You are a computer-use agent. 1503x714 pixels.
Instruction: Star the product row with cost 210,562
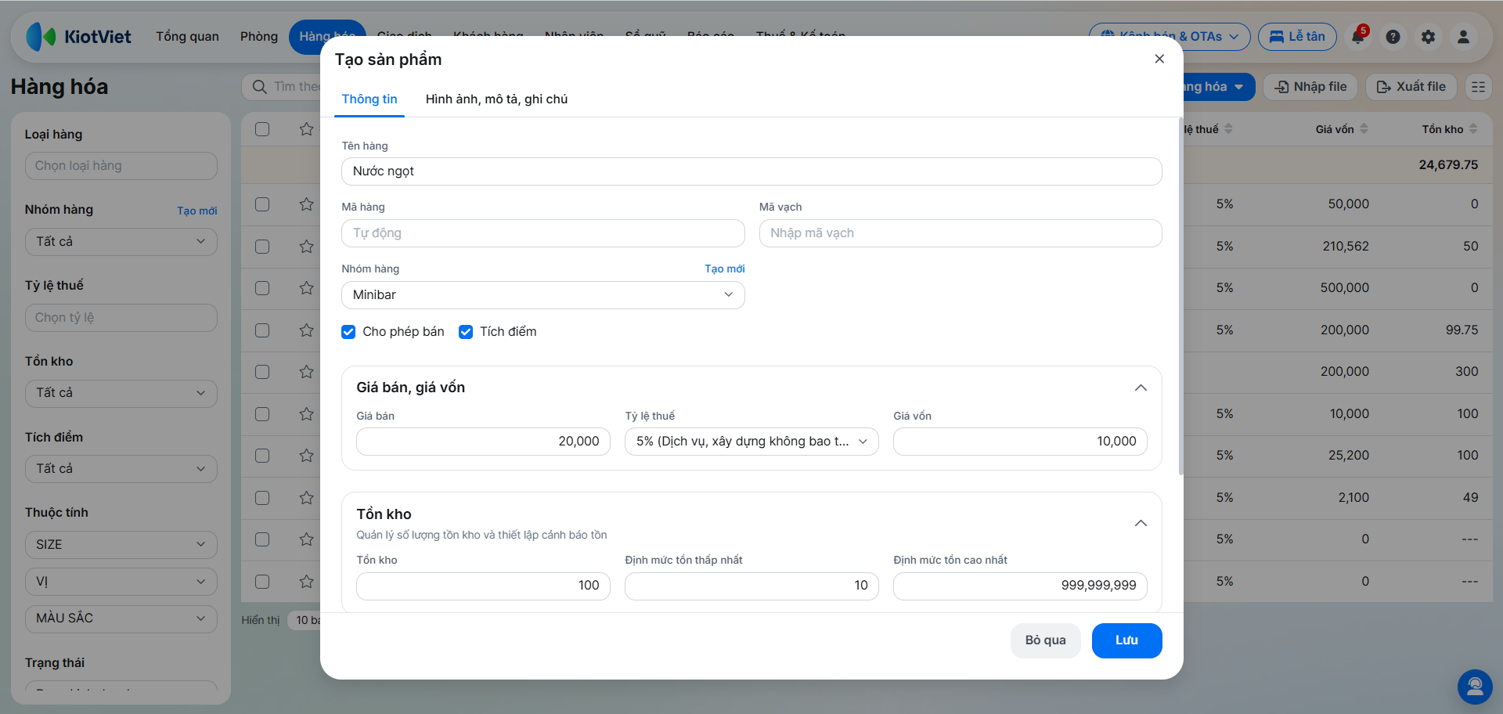[x=306, y=247]
